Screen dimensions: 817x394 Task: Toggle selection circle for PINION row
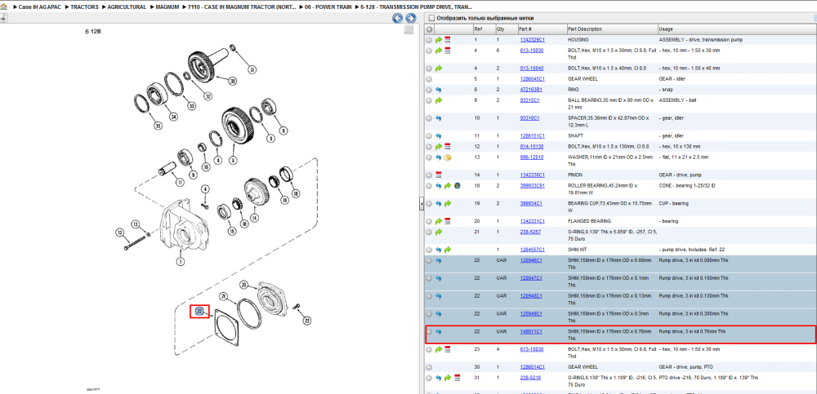tap(430, 175)
